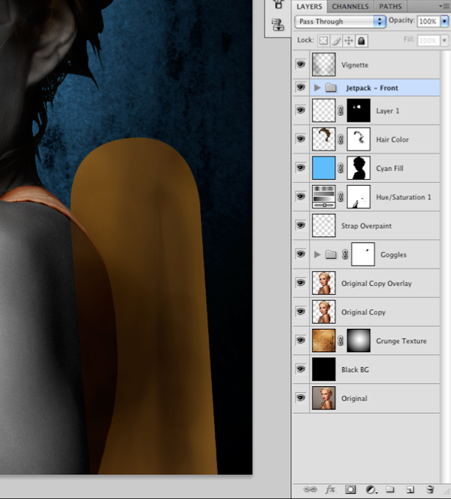Open the layer style fx menu
Screen dimensions: 451x499
point(330,489)
